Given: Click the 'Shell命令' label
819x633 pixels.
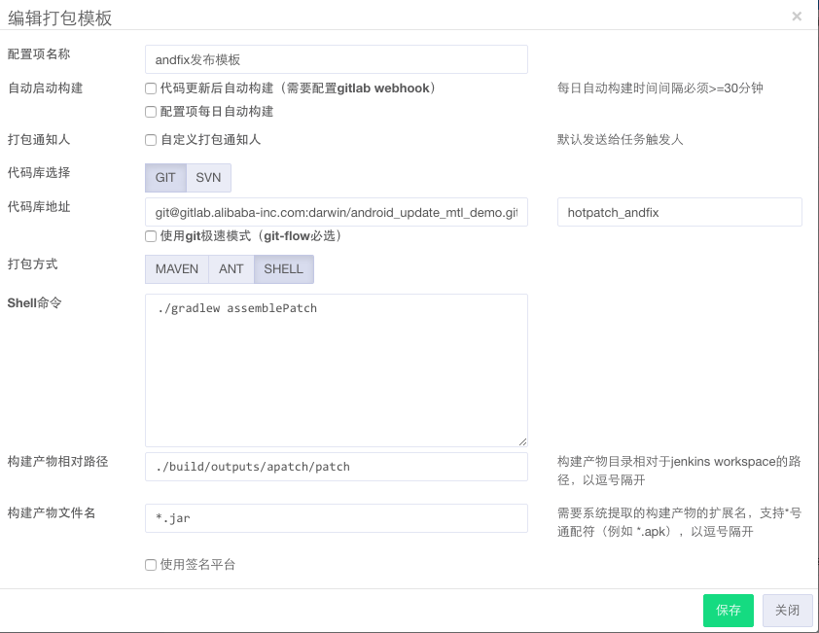Looking at the screenshot, I should [34, 303].
